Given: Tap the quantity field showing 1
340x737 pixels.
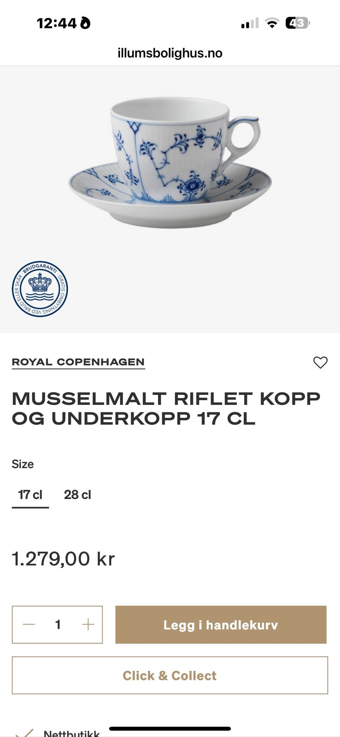Looking at the screenshot, I should click(58, 624).
